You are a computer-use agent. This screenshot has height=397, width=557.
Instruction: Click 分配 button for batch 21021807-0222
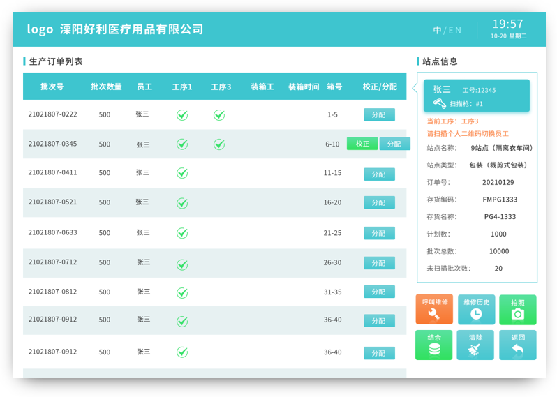(379, 114)
